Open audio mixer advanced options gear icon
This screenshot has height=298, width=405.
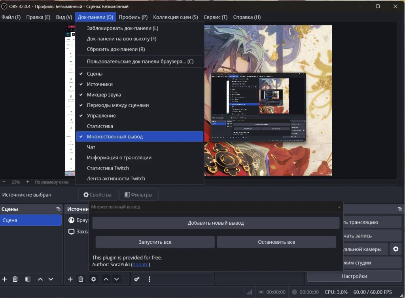(x=137, y=279)
